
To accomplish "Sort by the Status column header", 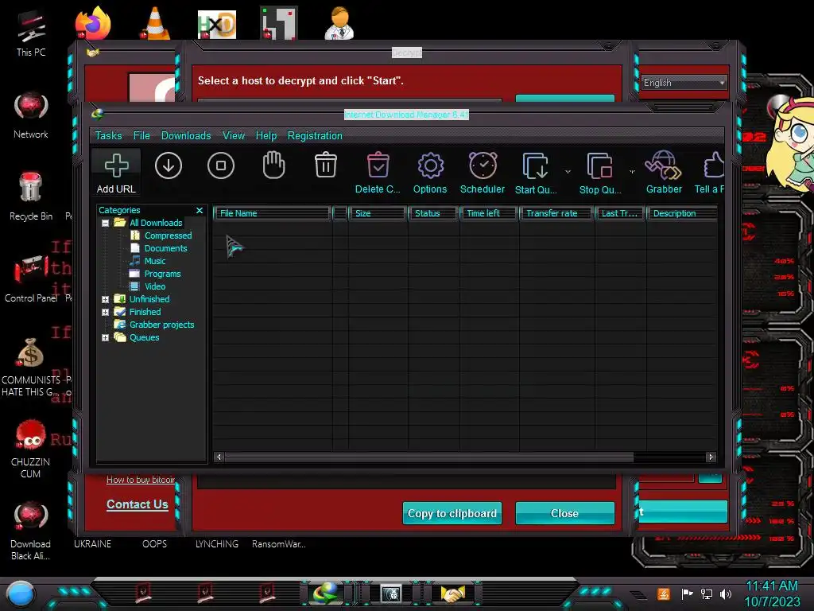I will 433,213.
